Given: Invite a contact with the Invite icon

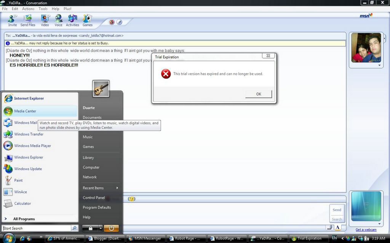Looking at the screenshot, I should point(12,21).
